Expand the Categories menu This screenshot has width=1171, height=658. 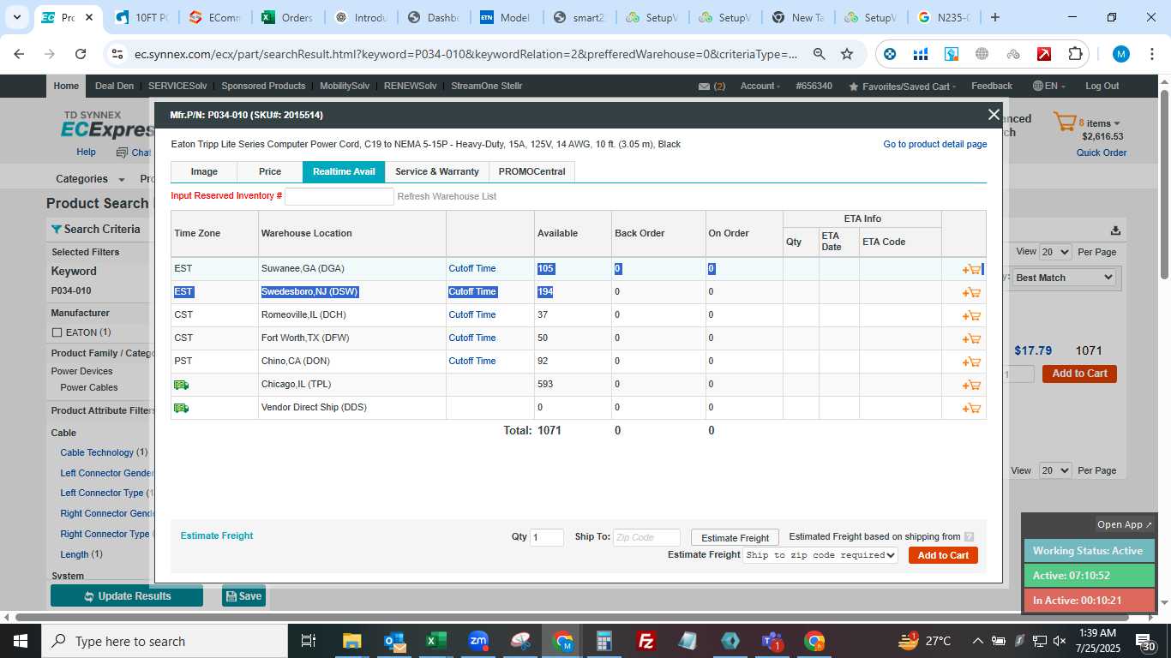(90, 179)
